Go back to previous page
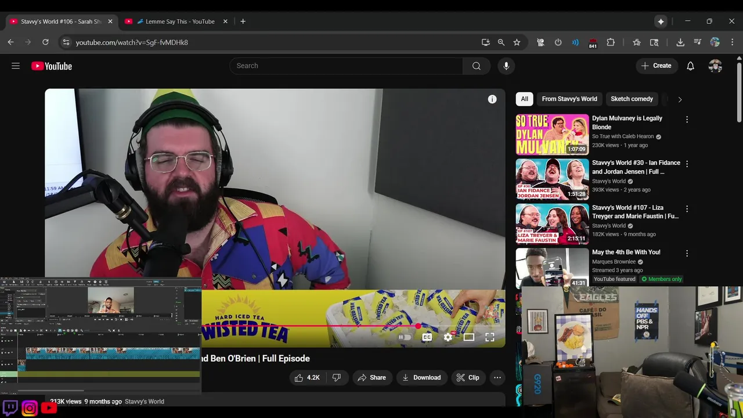743x418 pixels. [10, 42]
